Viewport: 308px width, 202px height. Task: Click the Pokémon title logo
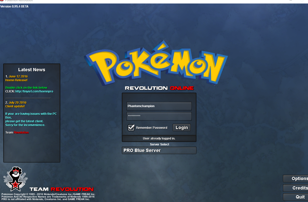[156, 63]
